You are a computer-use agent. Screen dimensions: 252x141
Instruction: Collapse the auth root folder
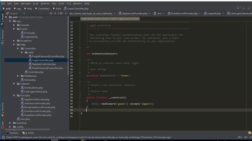coord(6,17)
